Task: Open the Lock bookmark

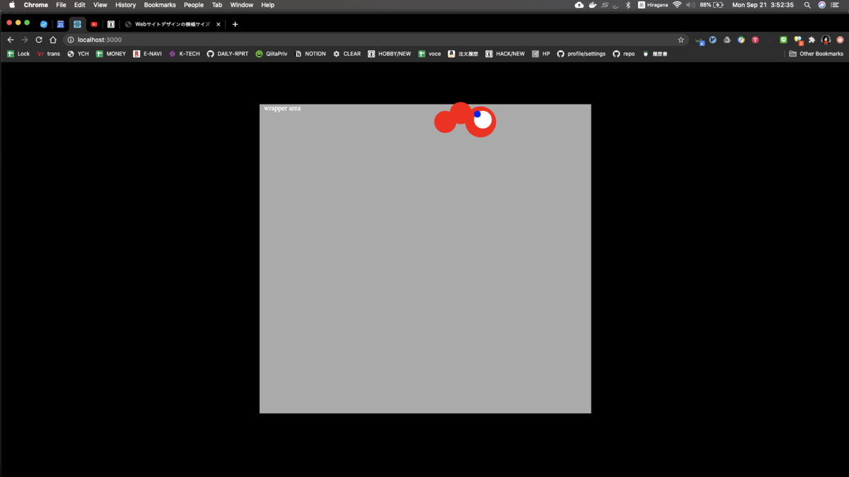Action: pyautogui.click(x=18, y=54)
